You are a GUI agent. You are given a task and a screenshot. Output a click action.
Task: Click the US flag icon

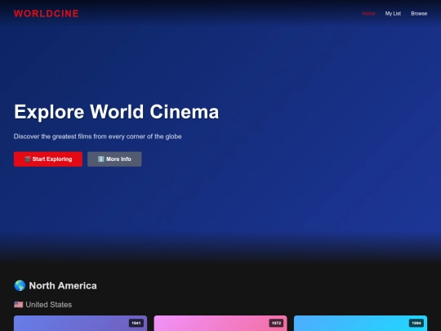click(x=19, y=305)
